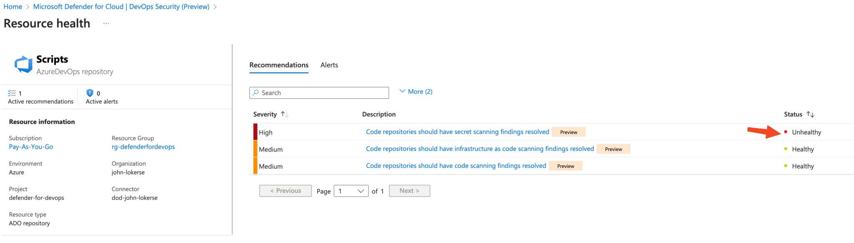The width and height of the screenshot is (854, 243).
Task: Click High severity red color bar
Action: [255, 132]
